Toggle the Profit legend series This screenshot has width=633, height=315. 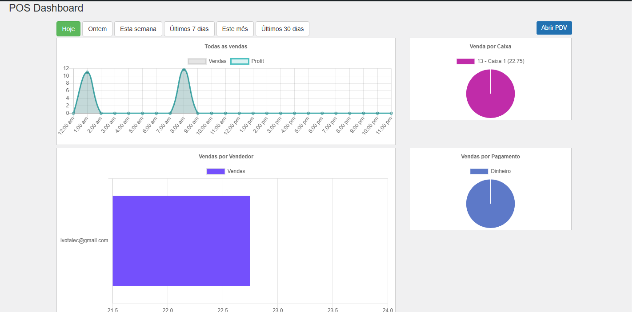tap(247, 61)
